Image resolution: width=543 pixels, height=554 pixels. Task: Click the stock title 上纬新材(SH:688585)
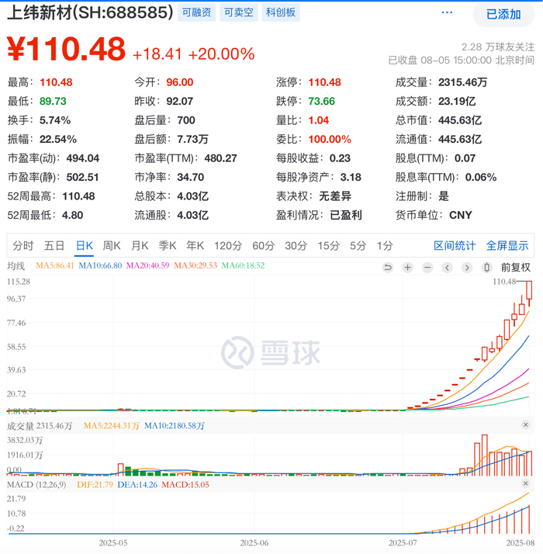[x=90, y=12]
